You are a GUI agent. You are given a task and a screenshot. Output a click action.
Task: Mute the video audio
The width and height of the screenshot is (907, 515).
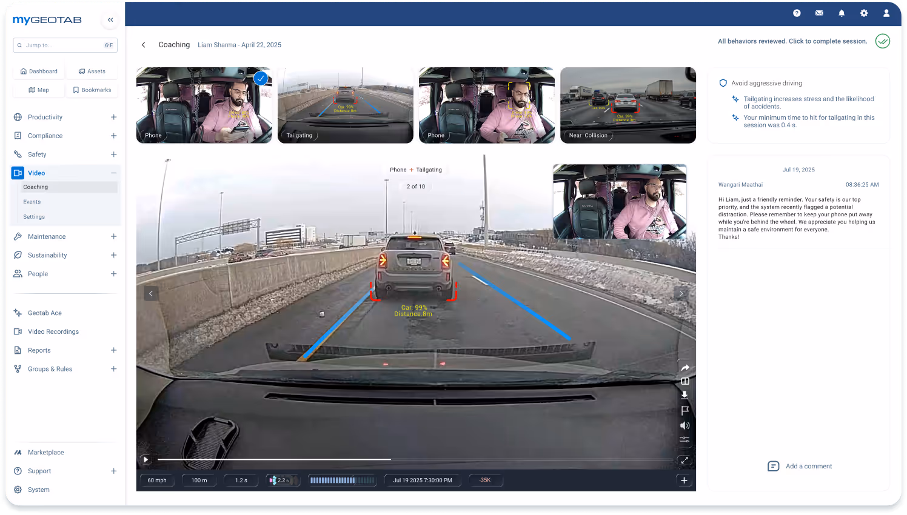click(x=684, y=425)
